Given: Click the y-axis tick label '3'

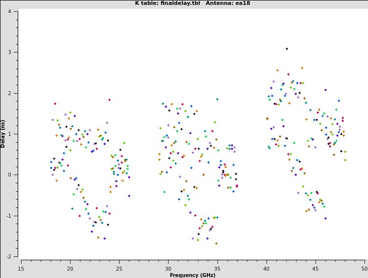Looking at the screenshot, I should click(x=10, y=52).
